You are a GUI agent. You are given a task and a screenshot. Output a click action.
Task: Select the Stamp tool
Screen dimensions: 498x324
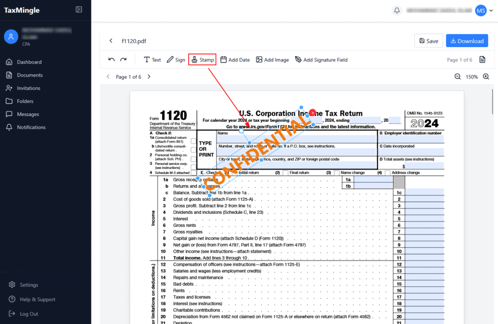click(202, 60)
